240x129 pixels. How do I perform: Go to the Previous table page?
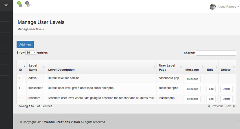click(215, 106)
